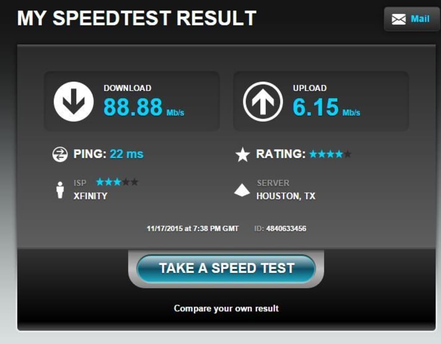Click the download arrow circle icon
441x344 pixels.
tap(74, 101)
